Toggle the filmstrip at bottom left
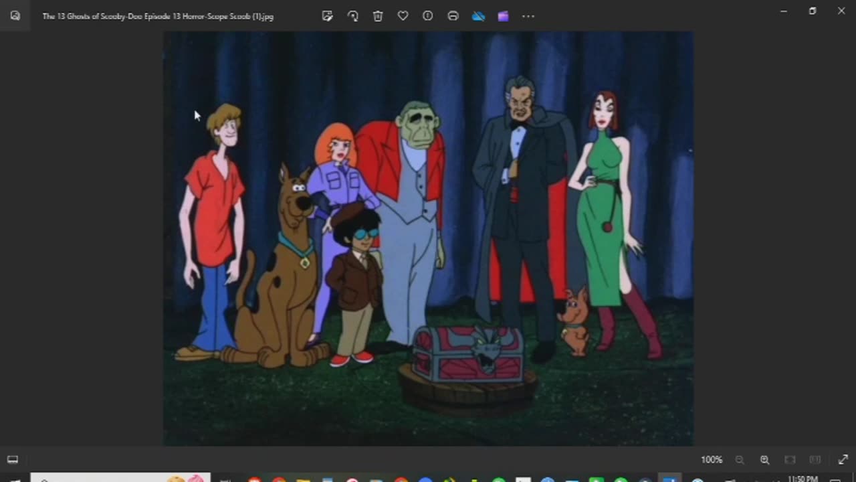This screenshot has width=856, height=482. (x=12, y=459)
